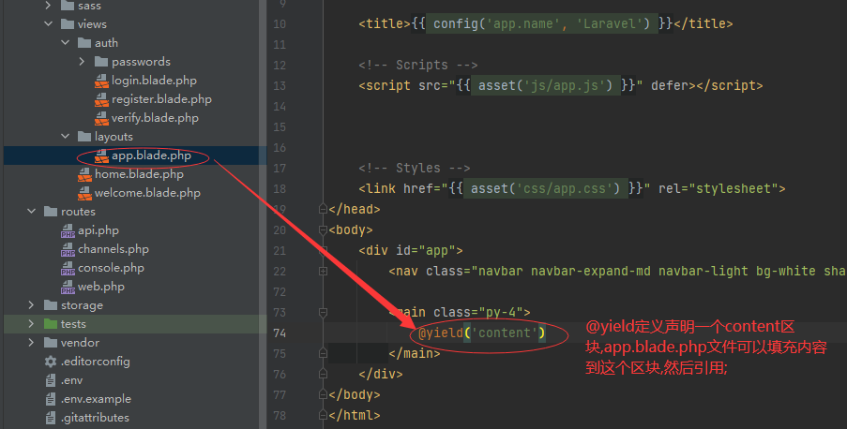
Task: Click line number 74 in the gutter
Action: (280, 333)
